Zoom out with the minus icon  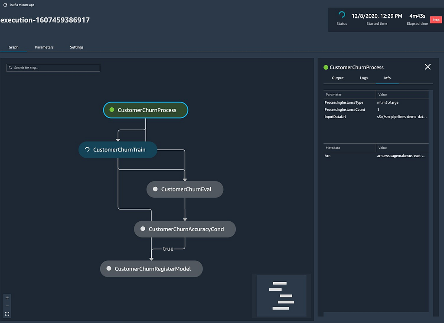(x=7, y=306)
